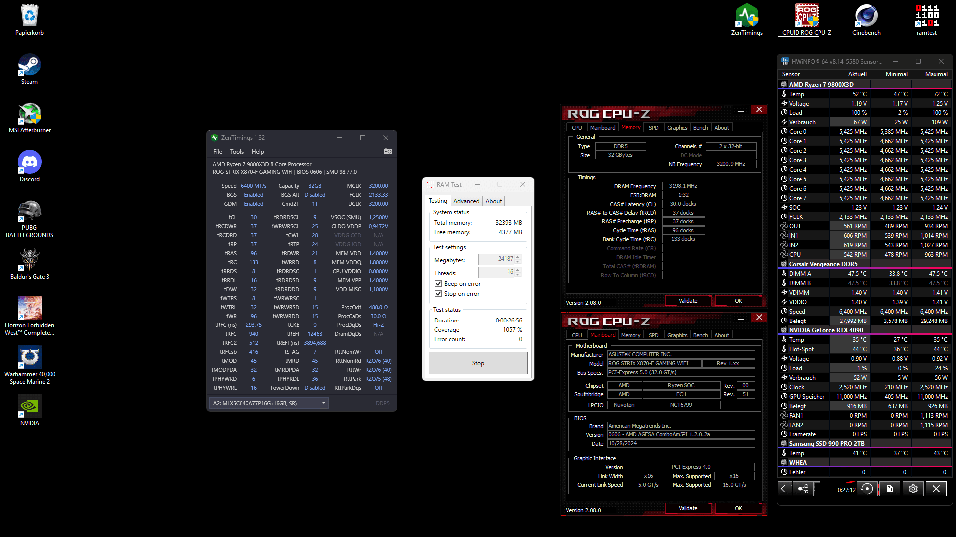Select the Samsung SSD 990 PRO 2TB group header

coord(864,443)
